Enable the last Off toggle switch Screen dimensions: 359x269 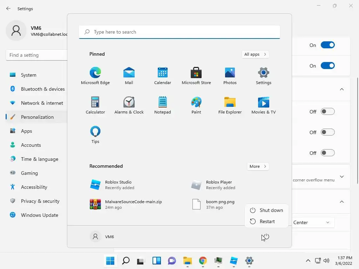(x=328, y=153)
